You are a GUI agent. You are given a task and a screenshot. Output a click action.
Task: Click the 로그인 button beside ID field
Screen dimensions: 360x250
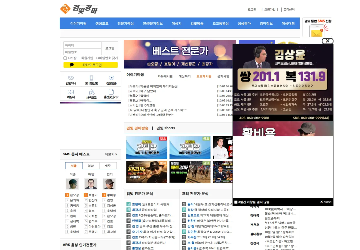109,48
